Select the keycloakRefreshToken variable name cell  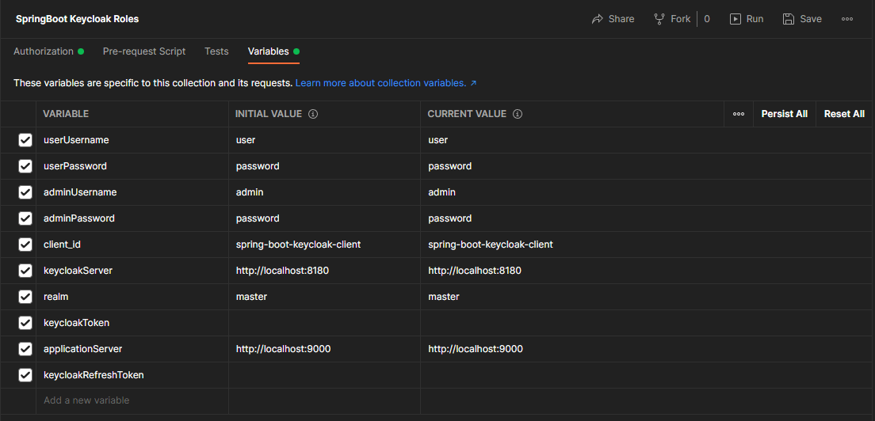[x=132, y=375]
